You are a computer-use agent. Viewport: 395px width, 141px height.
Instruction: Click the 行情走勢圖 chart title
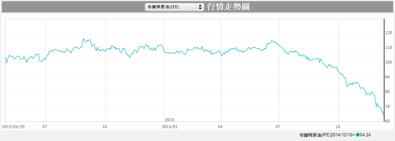point(228,7)
